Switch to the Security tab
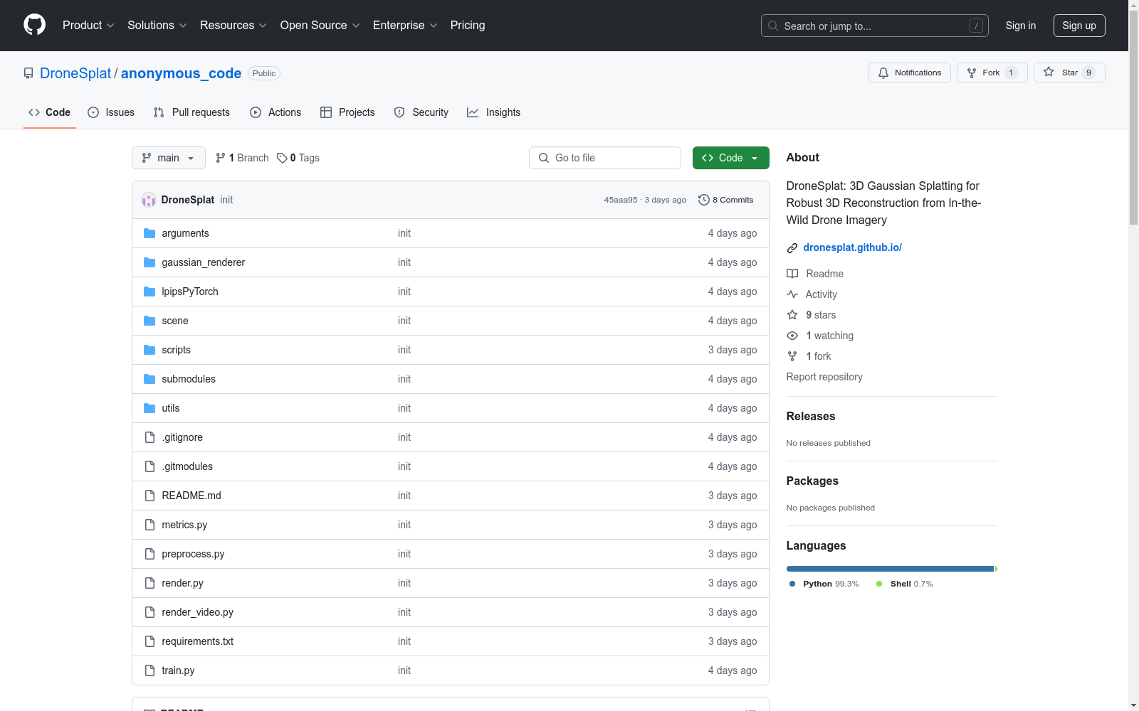The height and width of the screenshot is (711, 1139). click(421, 112)
